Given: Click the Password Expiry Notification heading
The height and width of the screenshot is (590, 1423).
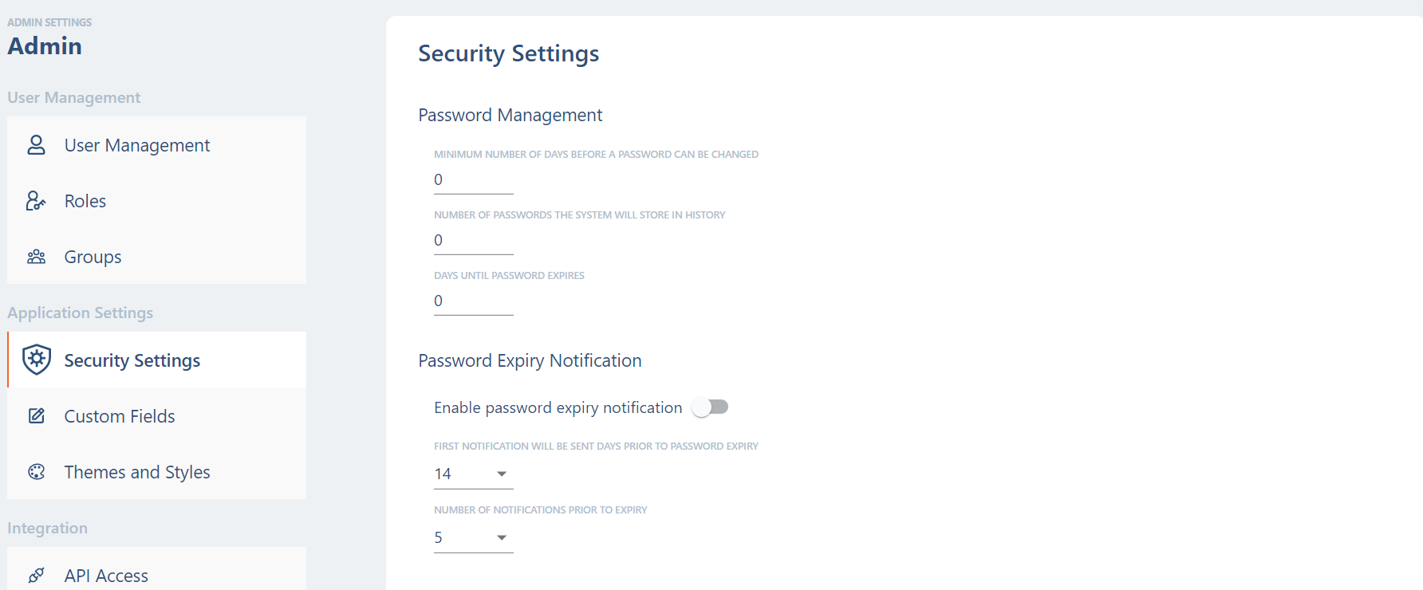Looking at the screenshot, I should [x=530, y=361].
